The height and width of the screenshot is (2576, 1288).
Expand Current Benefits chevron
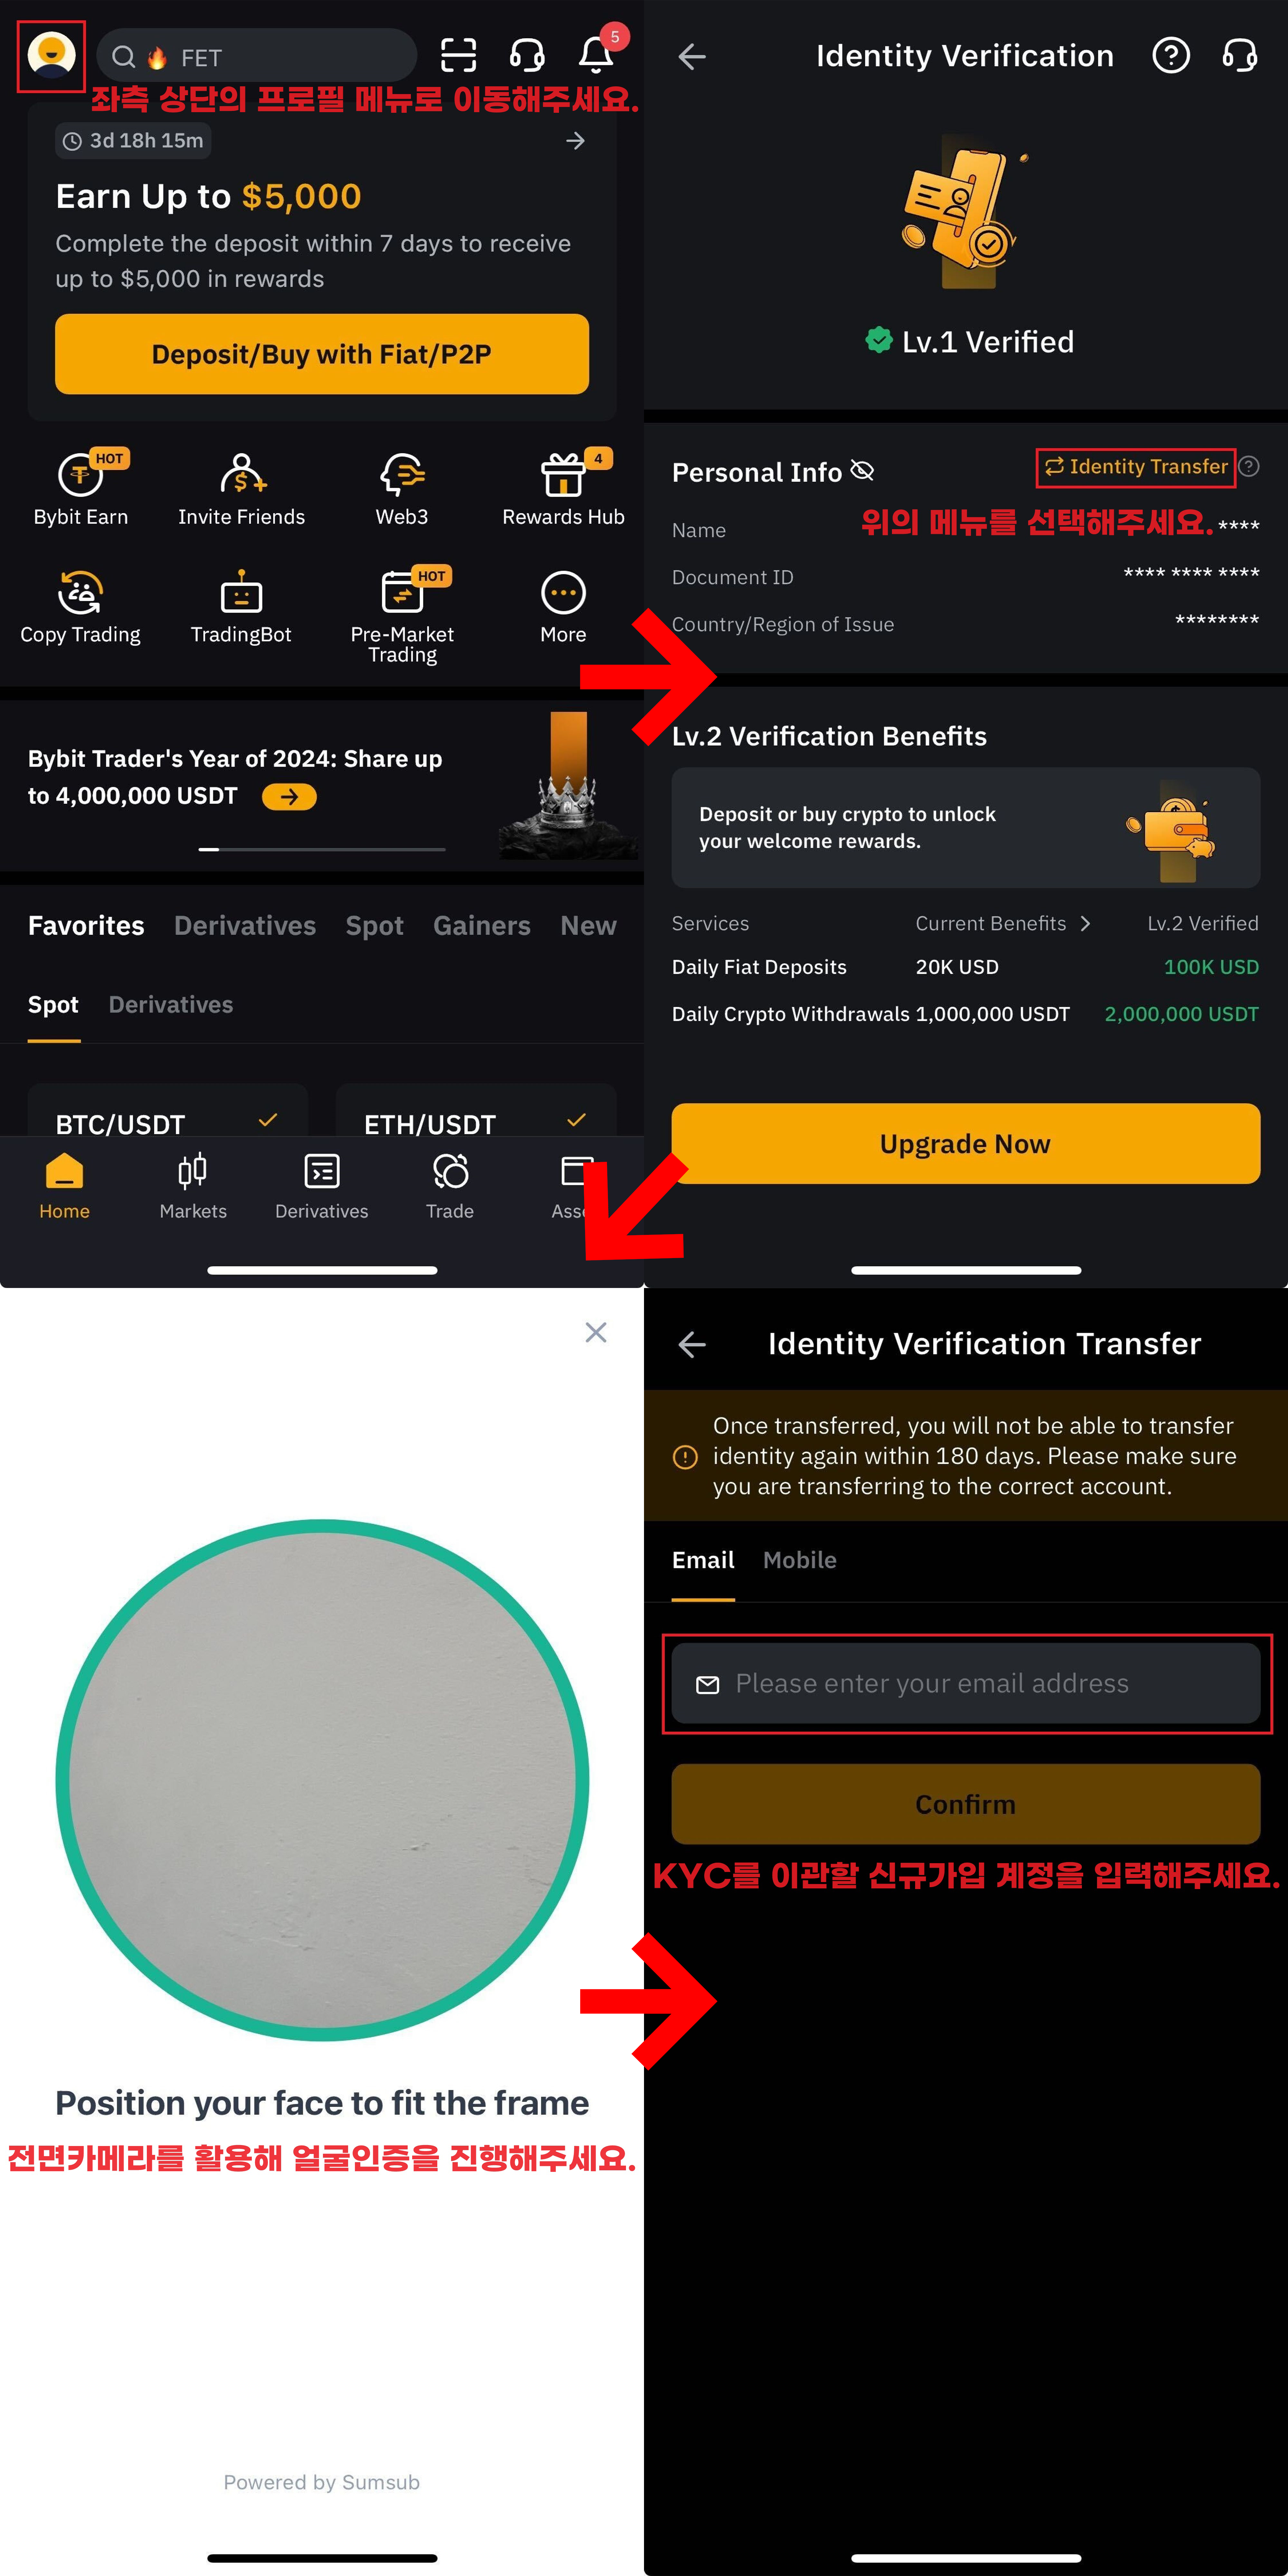click(x=1085, y=923)
